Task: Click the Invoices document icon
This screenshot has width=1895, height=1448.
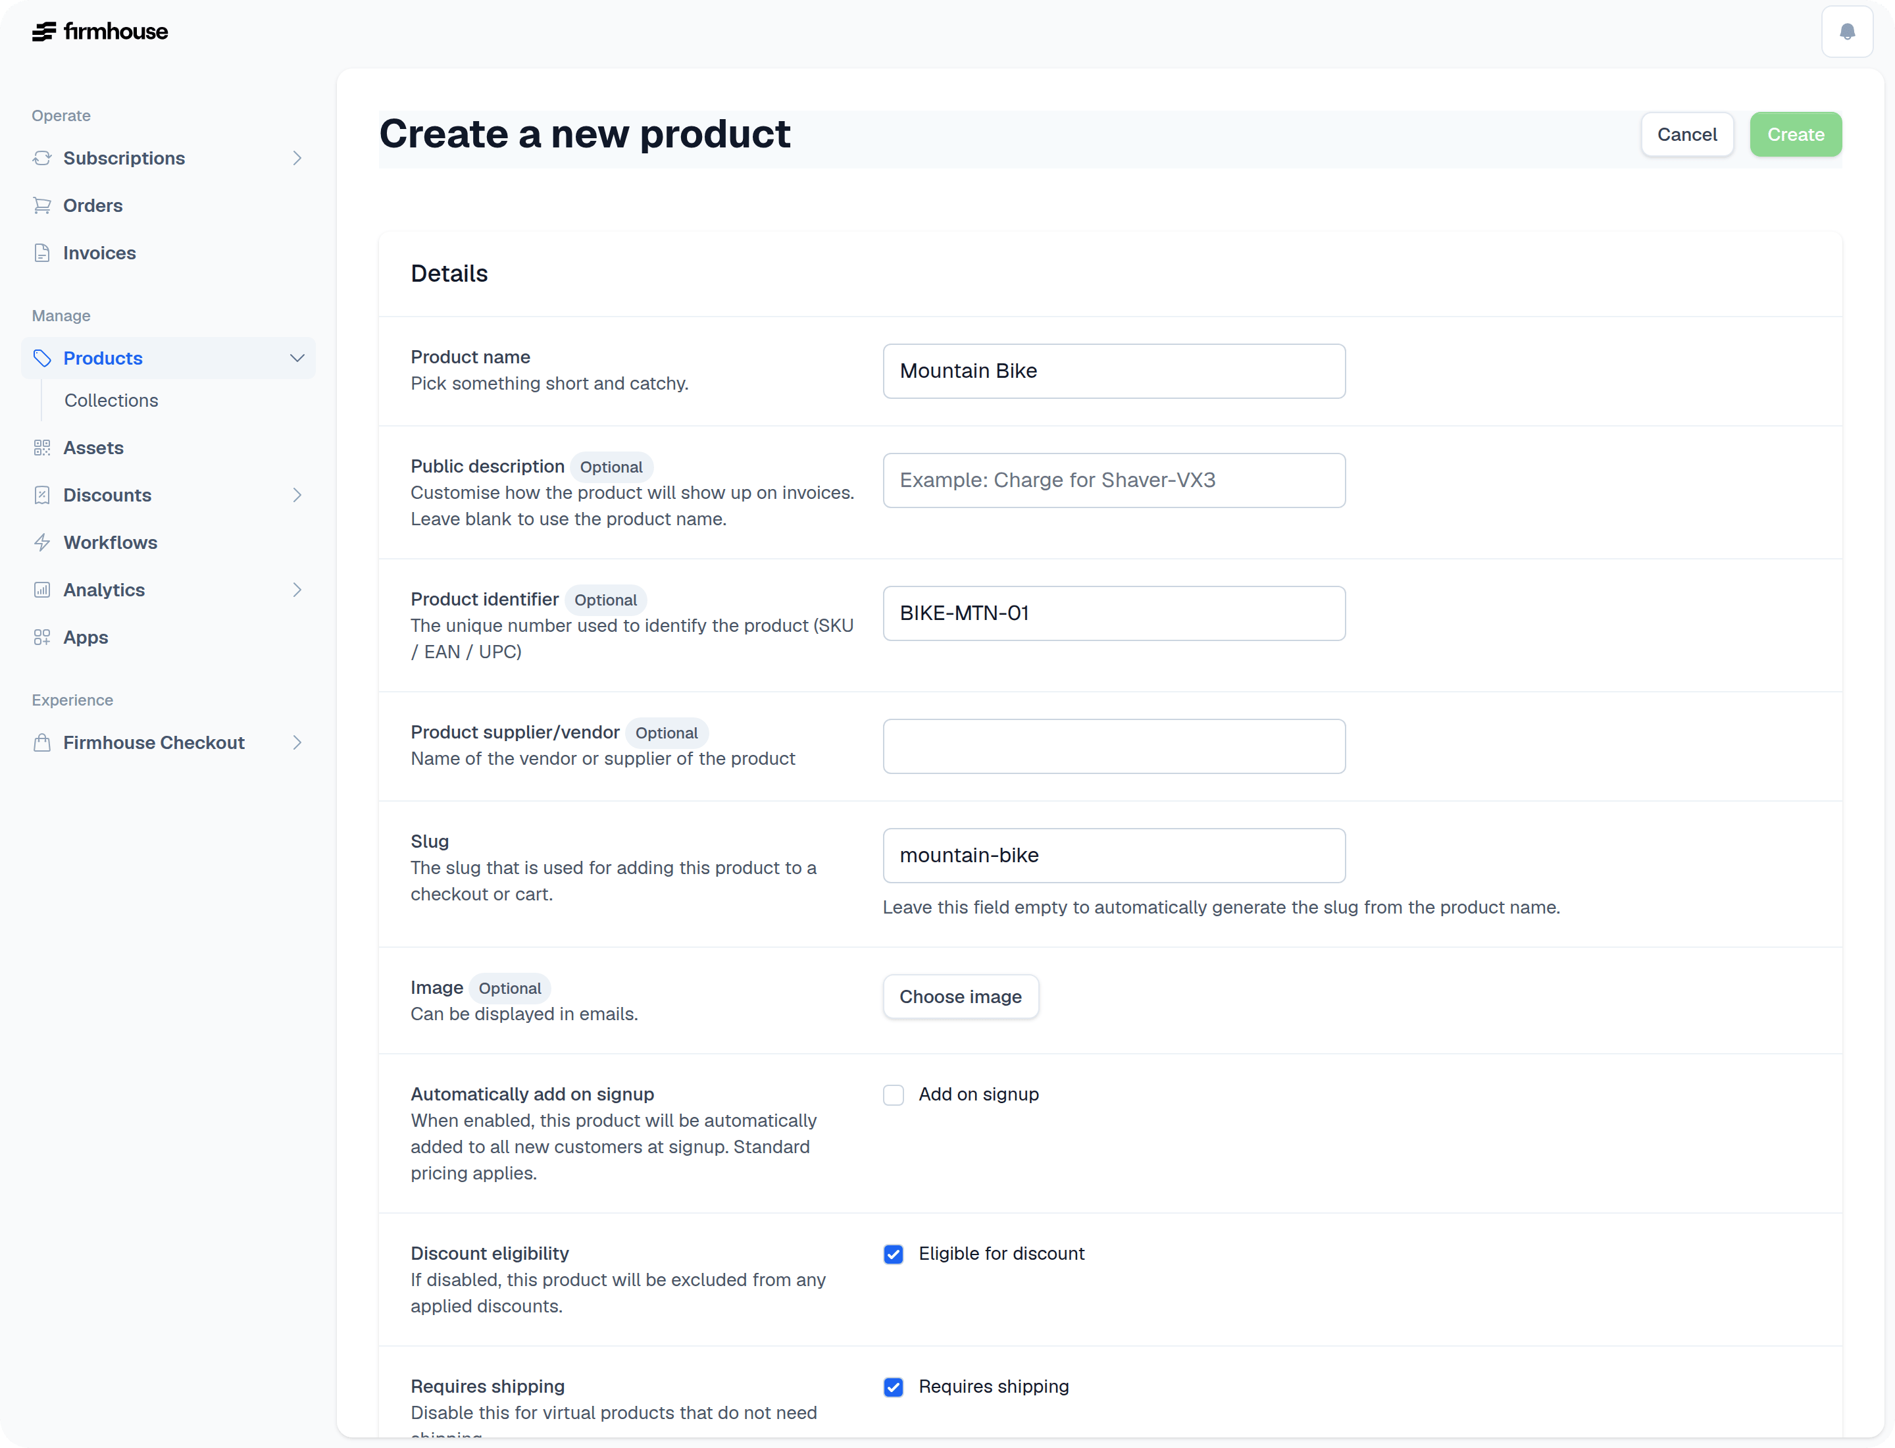Action: pyautogui.click(x=42, y=253)
